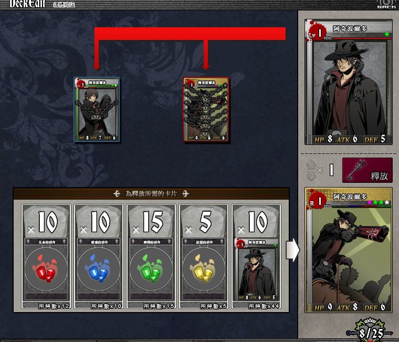
Task: Select the blue soul fragment card
Action: (x=99, y=256)
